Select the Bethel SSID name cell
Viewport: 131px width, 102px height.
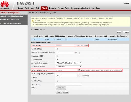tap(46, 39)
